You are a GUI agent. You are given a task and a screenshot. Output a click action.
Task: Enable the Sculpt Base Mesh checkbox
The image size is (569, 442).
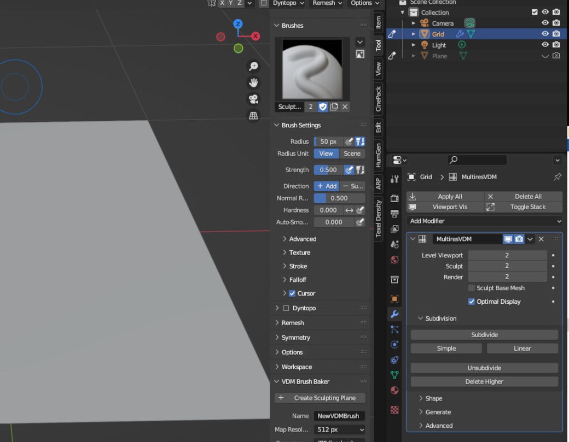(471, 288)
